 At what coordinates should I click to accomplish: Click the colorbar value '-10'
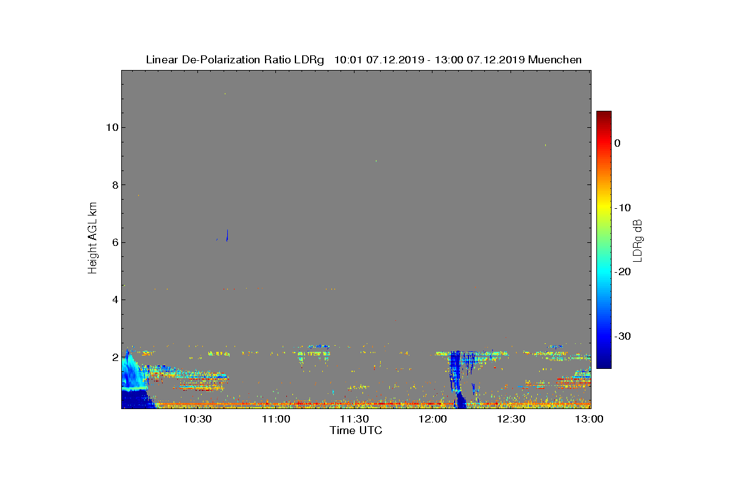tap(623, 208)
